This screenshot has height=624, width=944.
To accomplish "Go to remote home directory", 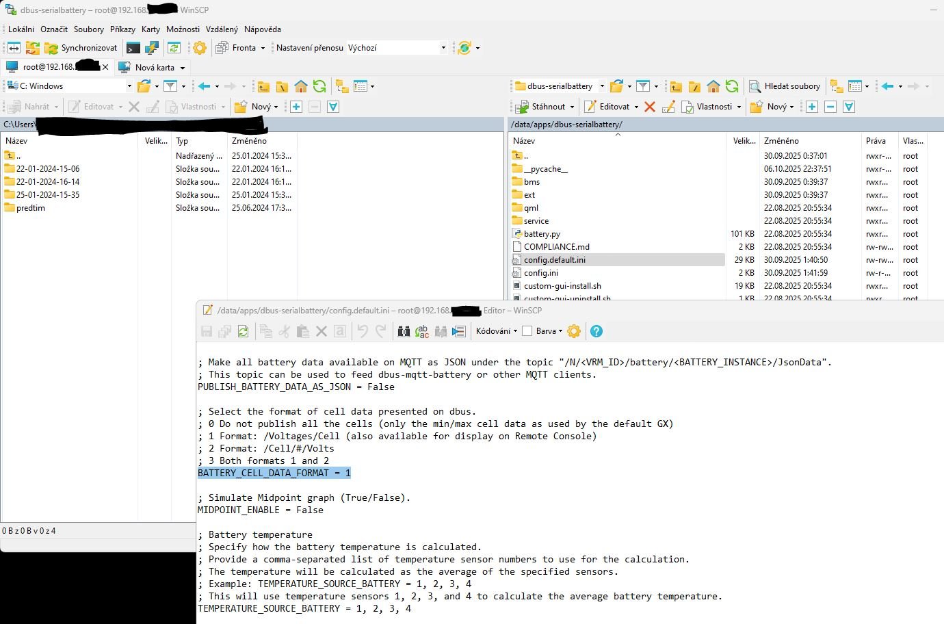I will (713, 86).
